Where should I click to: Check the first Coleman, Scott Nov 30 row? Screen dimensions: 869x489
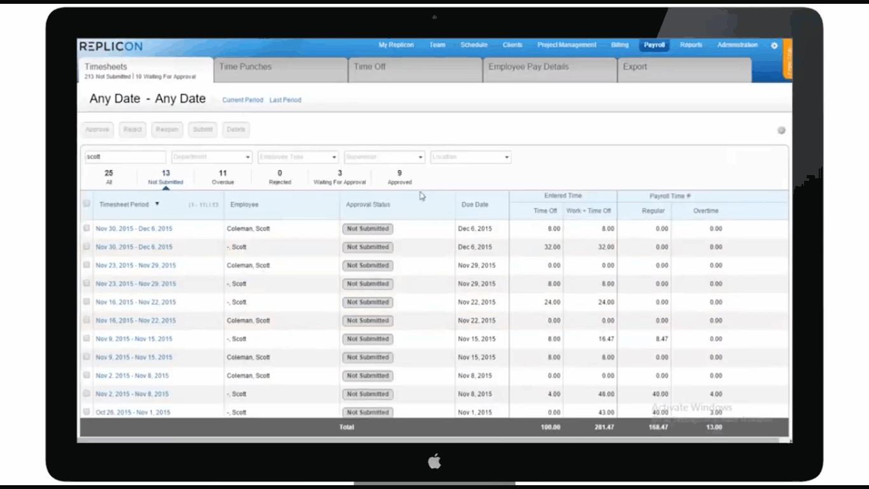coord(87,229)
